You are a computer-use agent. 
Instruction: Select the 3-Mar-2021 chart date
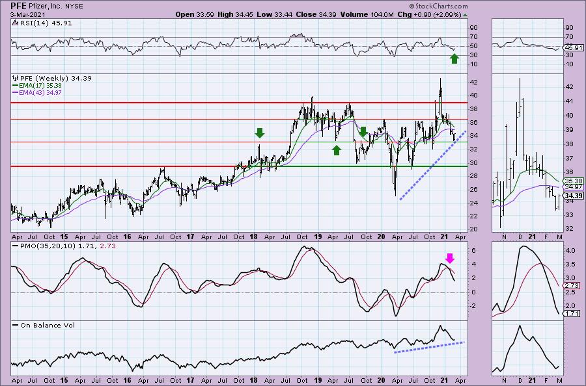click(28, 14)
